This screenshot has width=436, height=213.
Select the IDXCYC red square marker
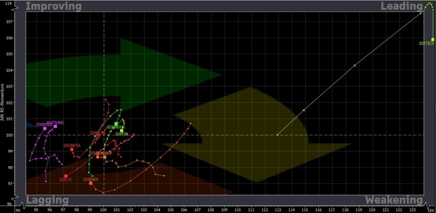[x=66, y=176]
